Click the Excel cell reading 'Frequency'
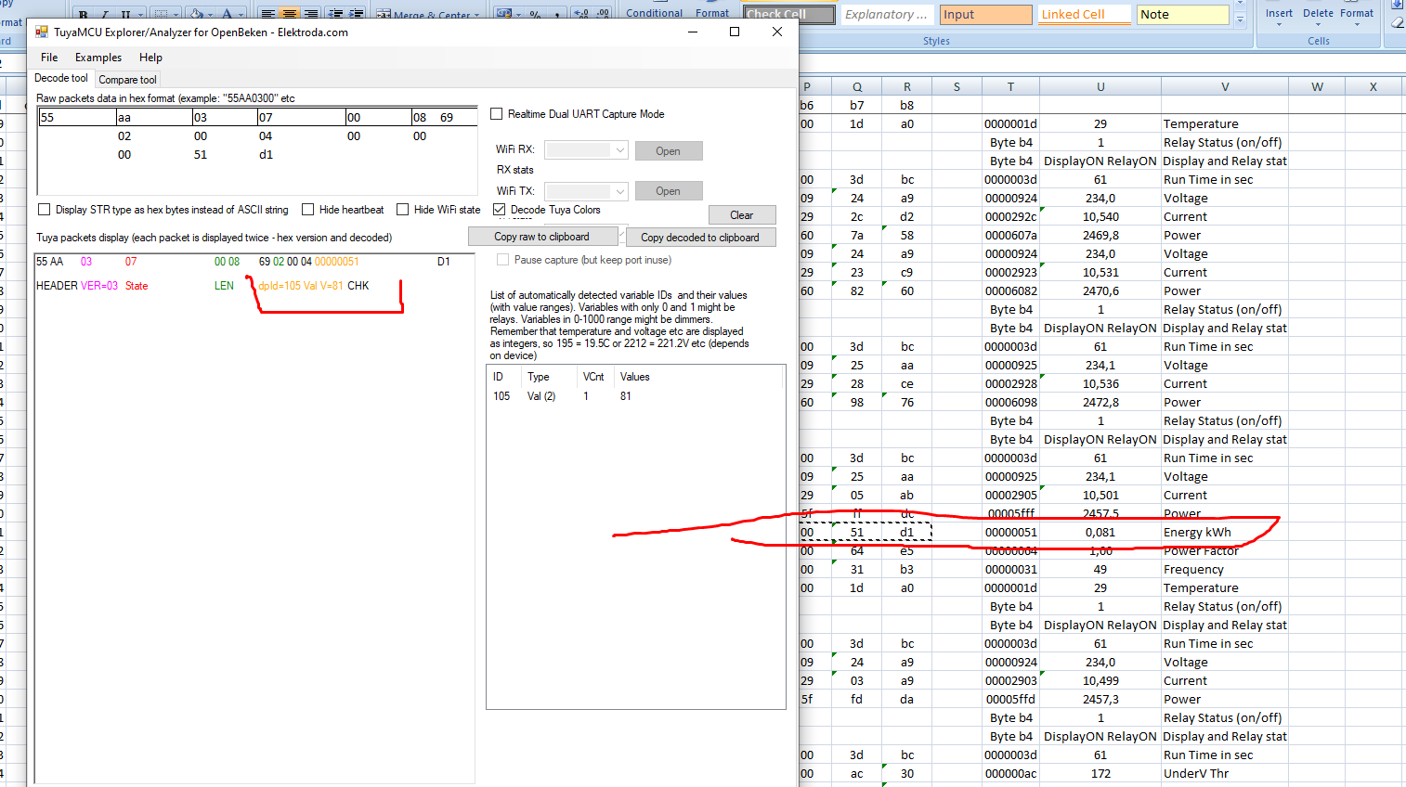 pos(1224,569)
